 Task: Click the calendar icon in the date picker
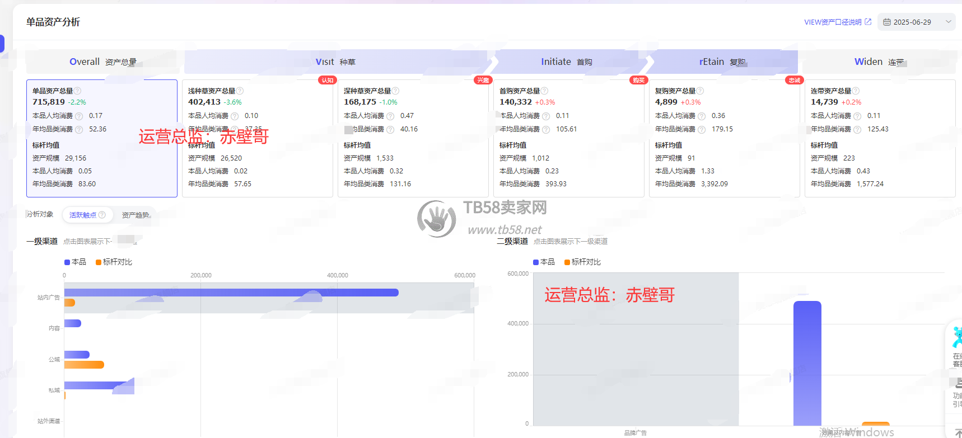click(887, 22)
